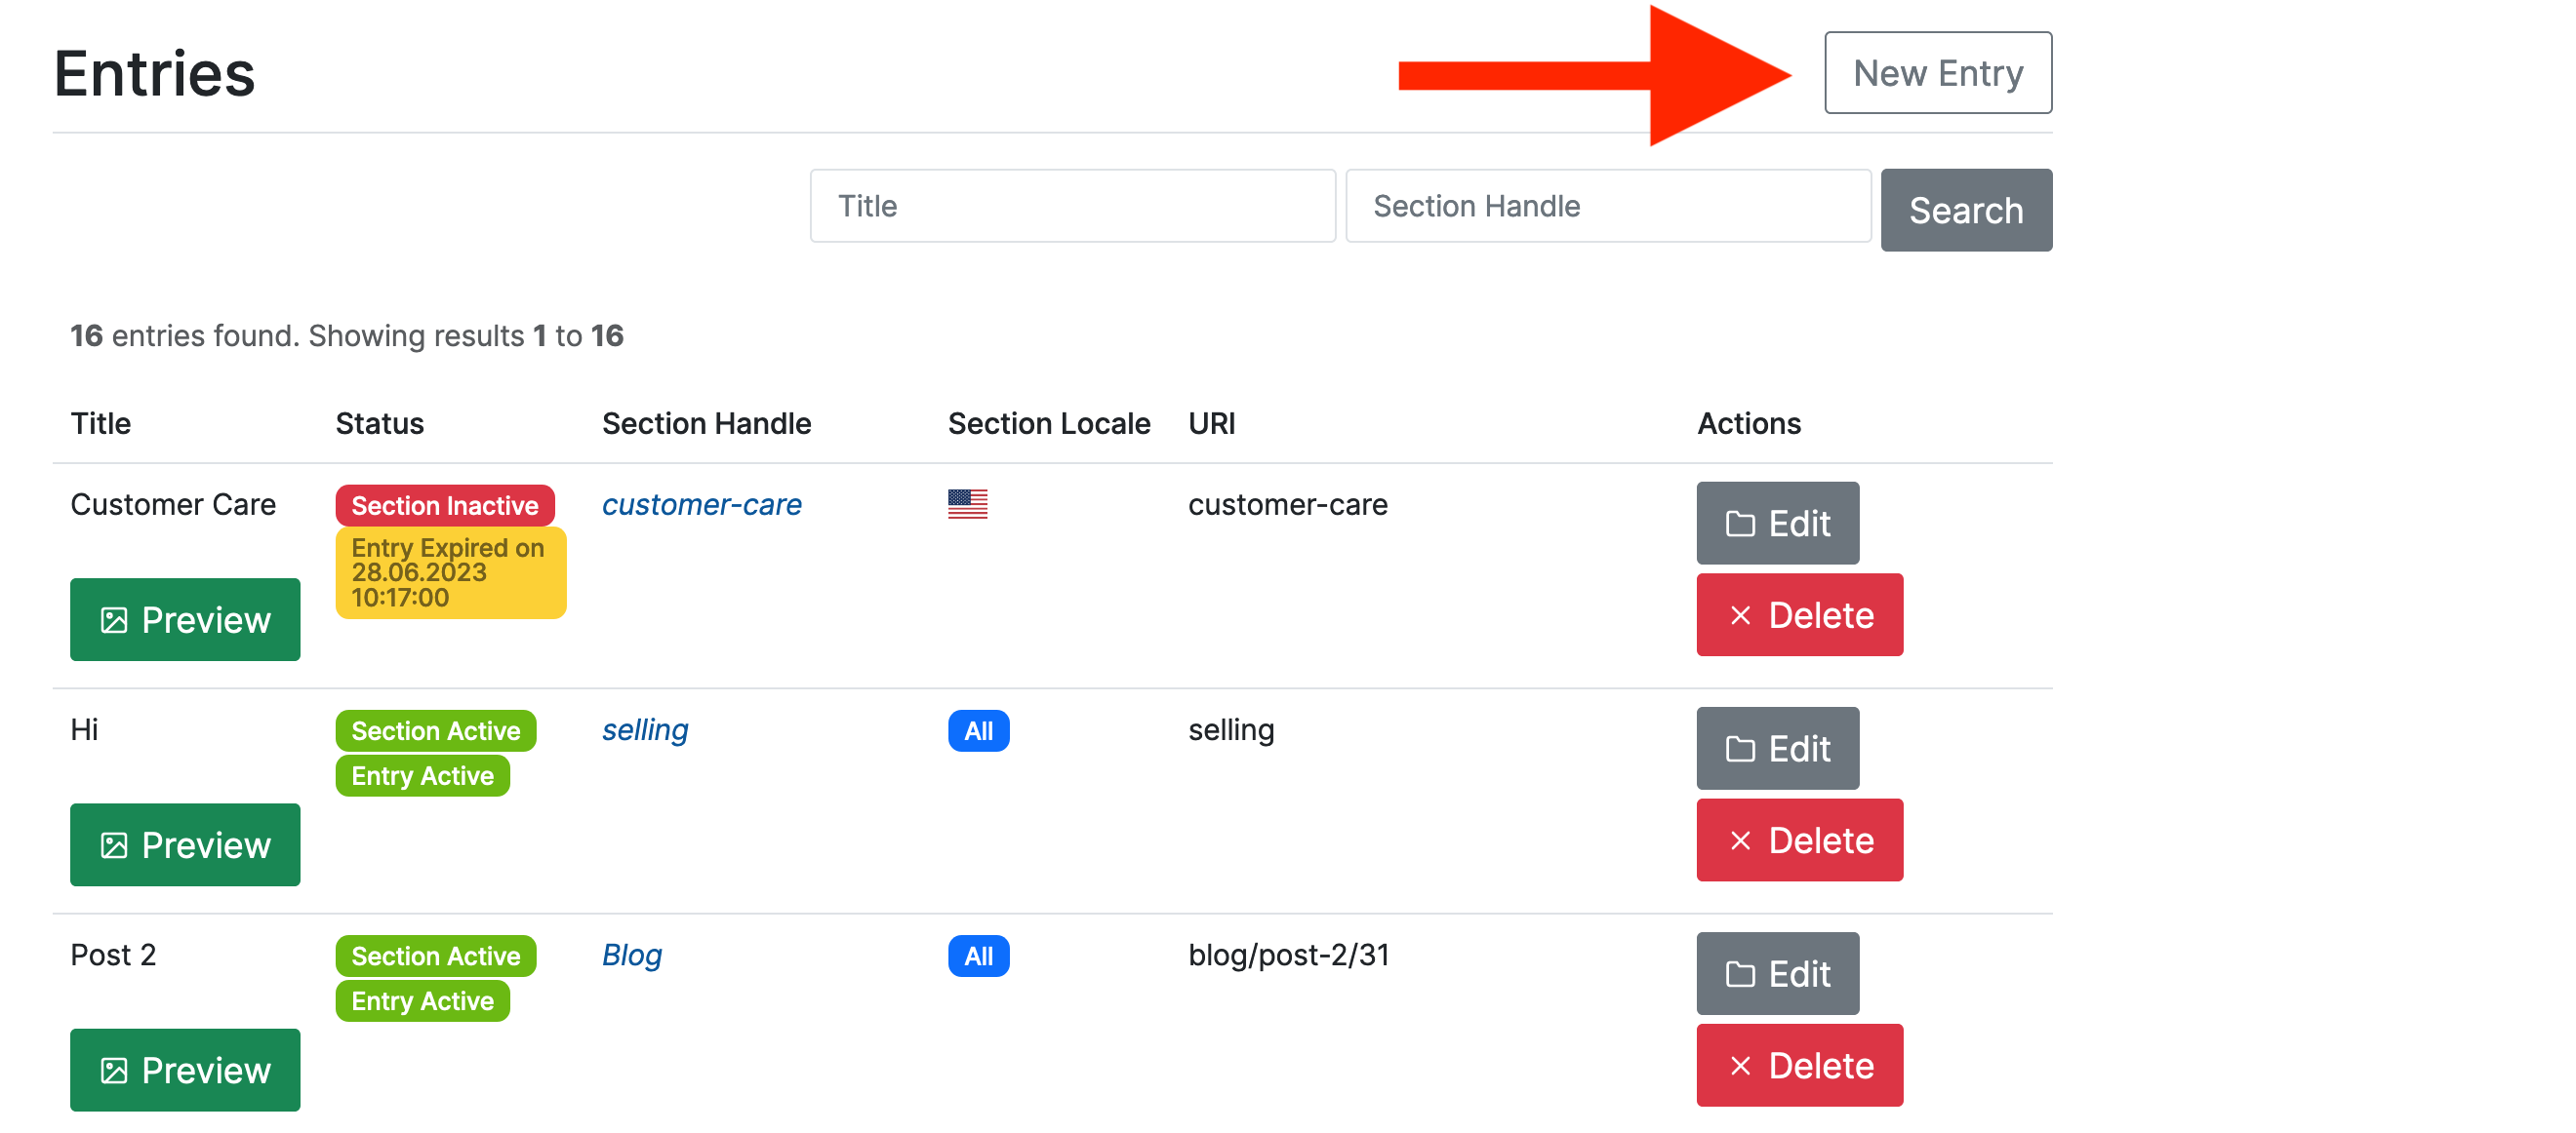Viewport: 2576px width, 1133px height.
Task: Click folder Edit icon for Customer Care
Action: pos(1740,524)
